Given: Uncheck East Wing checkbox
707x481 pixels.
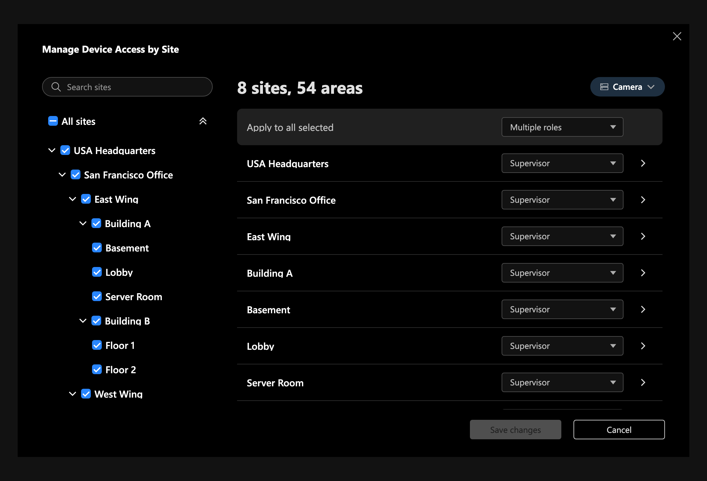Looking at the screenshot, I should coord(86,199).
